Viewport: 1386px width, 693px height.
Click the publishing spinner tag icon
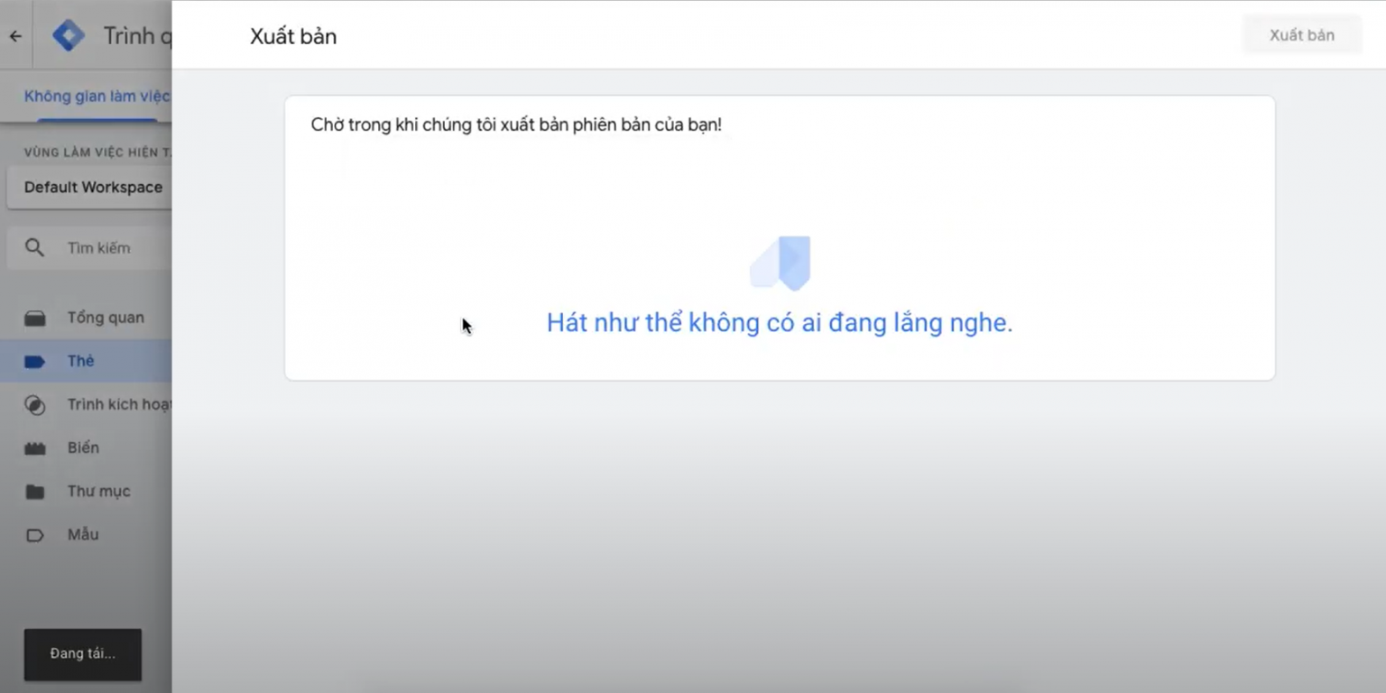click(781, 263)
